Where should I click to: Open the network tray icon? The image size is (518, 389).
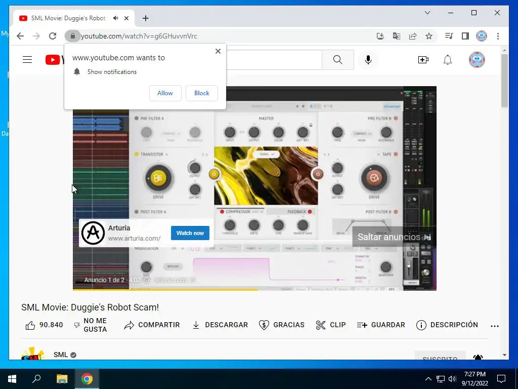[x=441, y=379]
